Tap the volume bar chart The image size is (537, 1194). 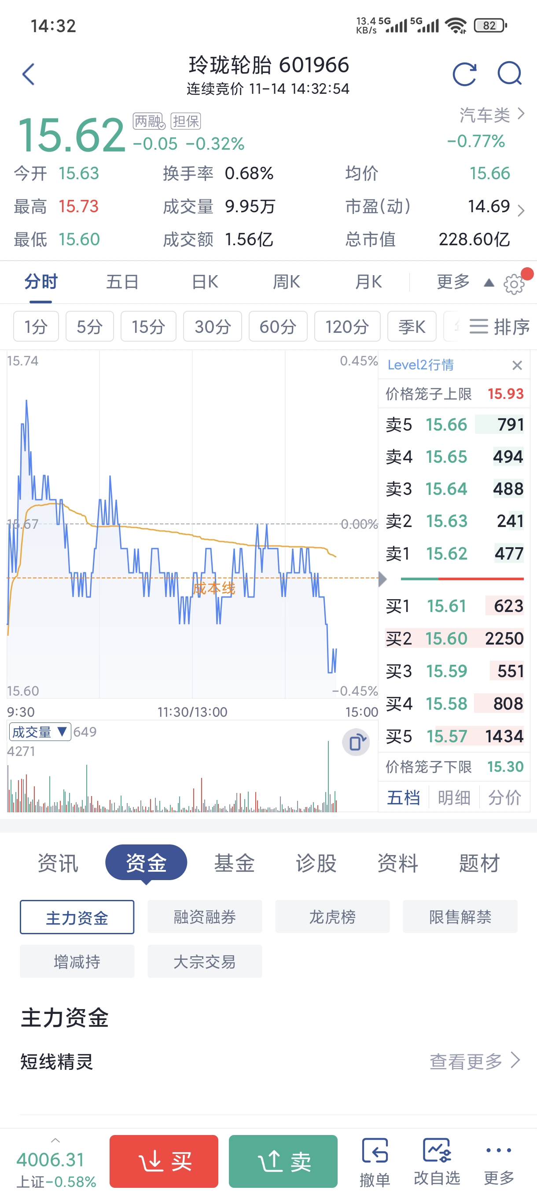[192, 776]
